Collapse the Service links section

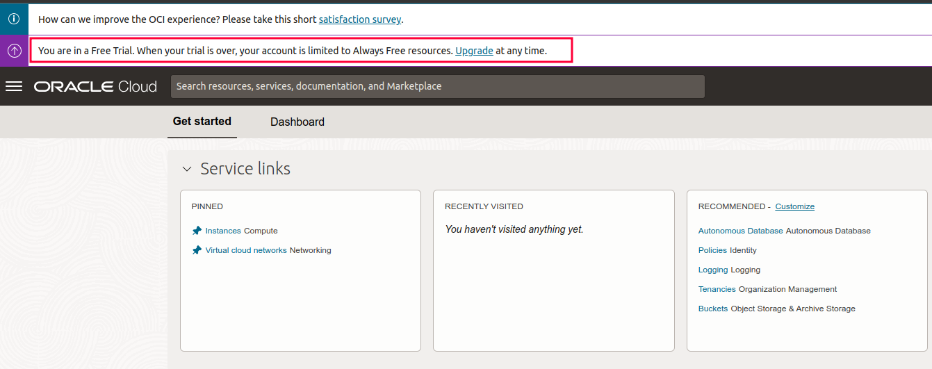(186, 169)
